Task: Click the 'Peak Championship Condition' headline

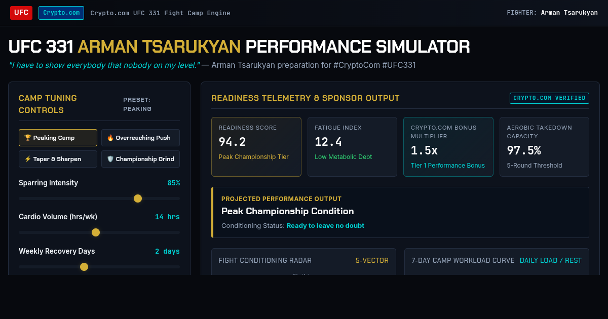Action: pos(288,211)
